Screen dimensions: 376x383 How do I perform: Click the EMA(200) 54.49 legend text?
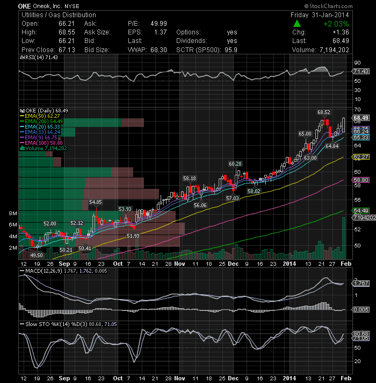pyautogui.click(x=44, y=122)
